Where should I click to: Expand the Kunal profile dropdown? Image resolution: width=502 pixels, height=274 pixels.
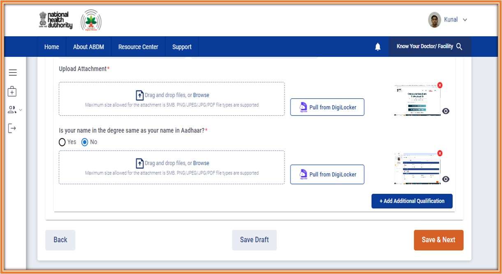point(465,20)
